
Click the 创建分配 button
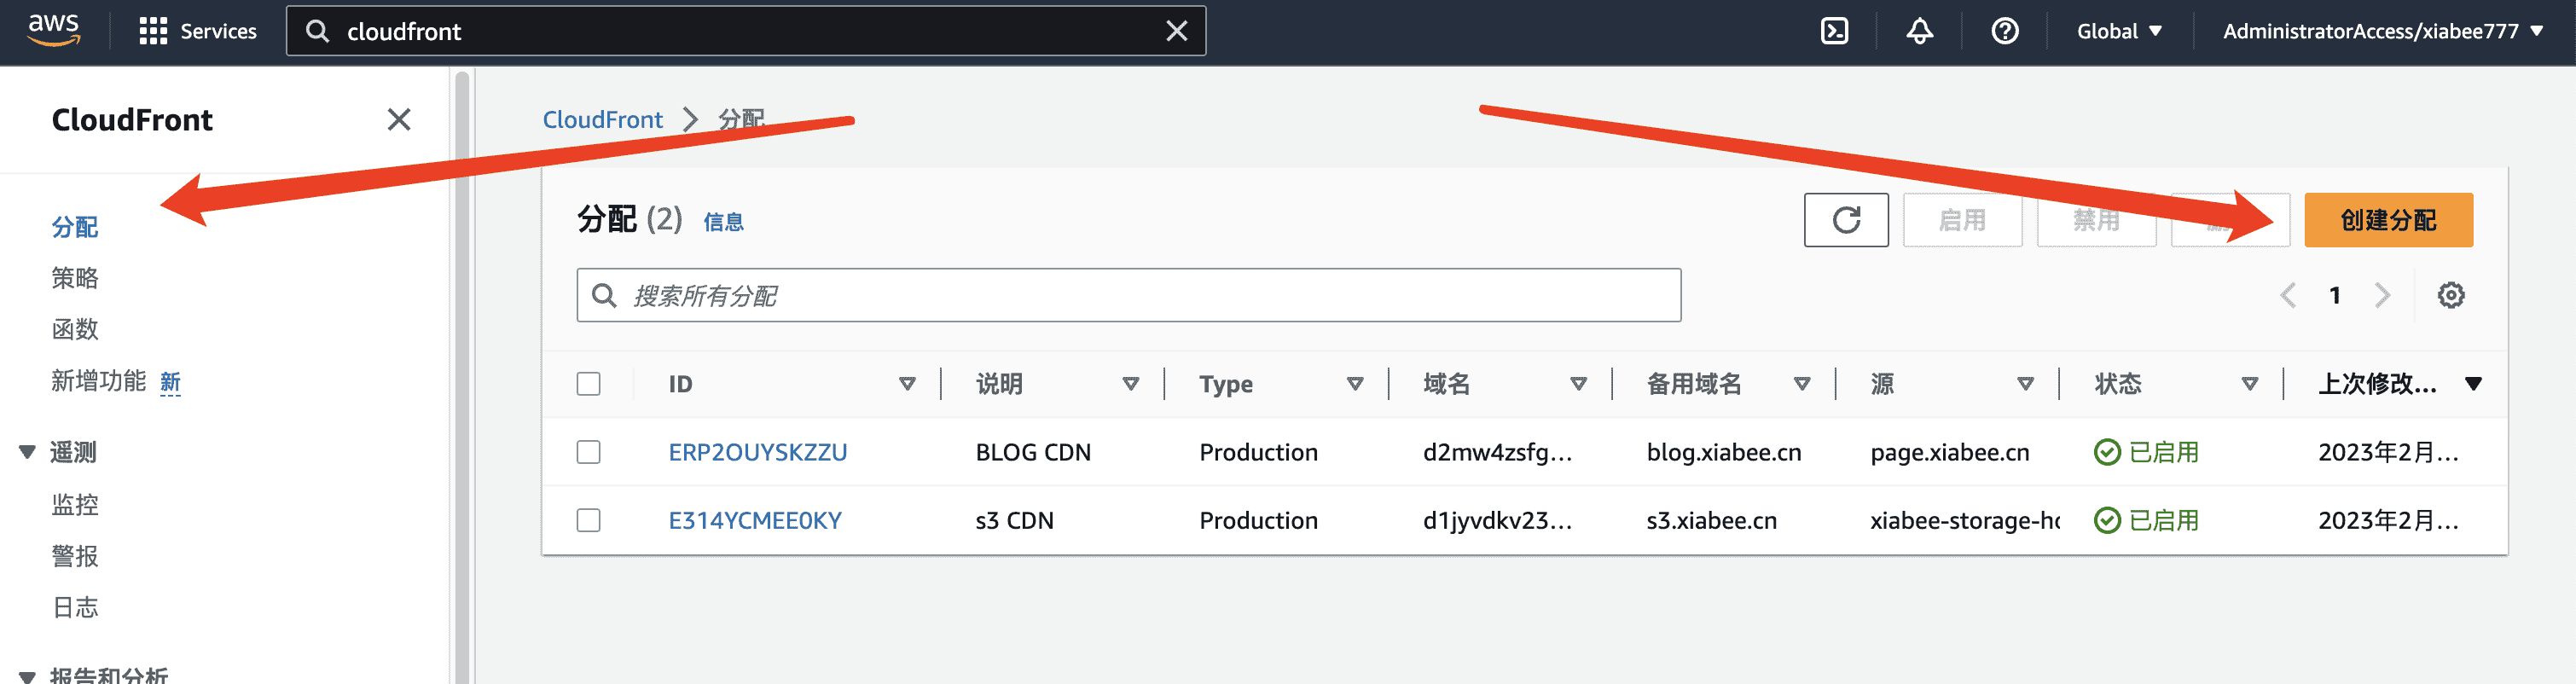2388,220
